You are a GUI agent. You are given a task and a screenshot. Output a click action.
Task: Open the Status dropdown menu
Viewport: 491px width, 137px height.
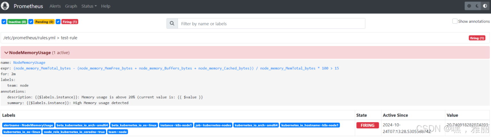click(89, 6)
